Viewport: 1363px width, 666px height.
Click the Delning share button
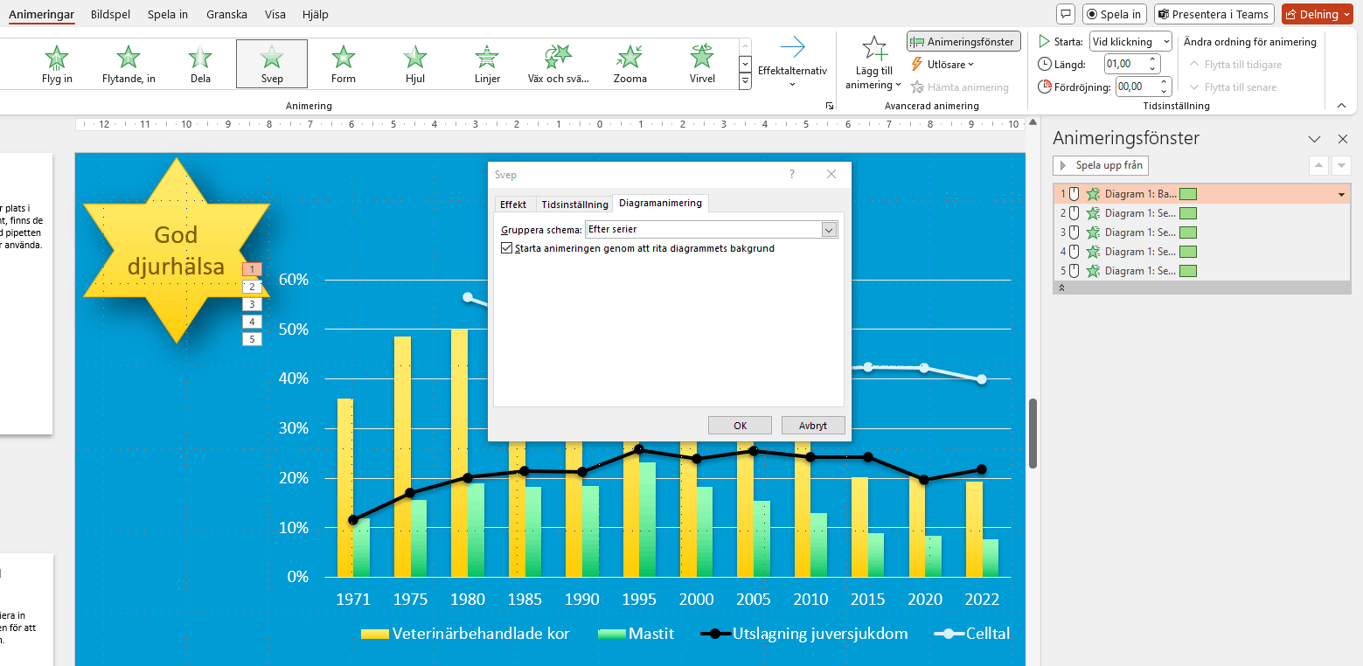[x=1318, y=14]
